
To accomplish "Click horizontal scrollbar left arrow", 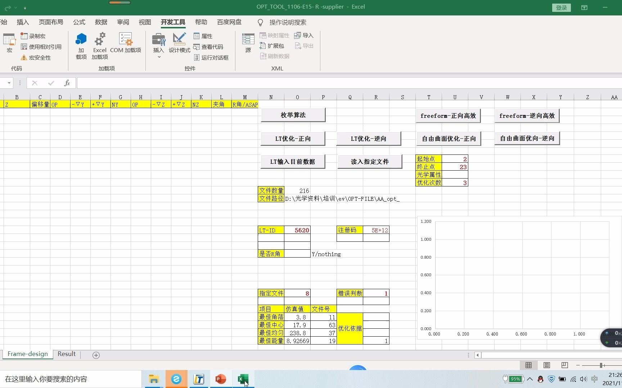I will click(x=478, y=355).
